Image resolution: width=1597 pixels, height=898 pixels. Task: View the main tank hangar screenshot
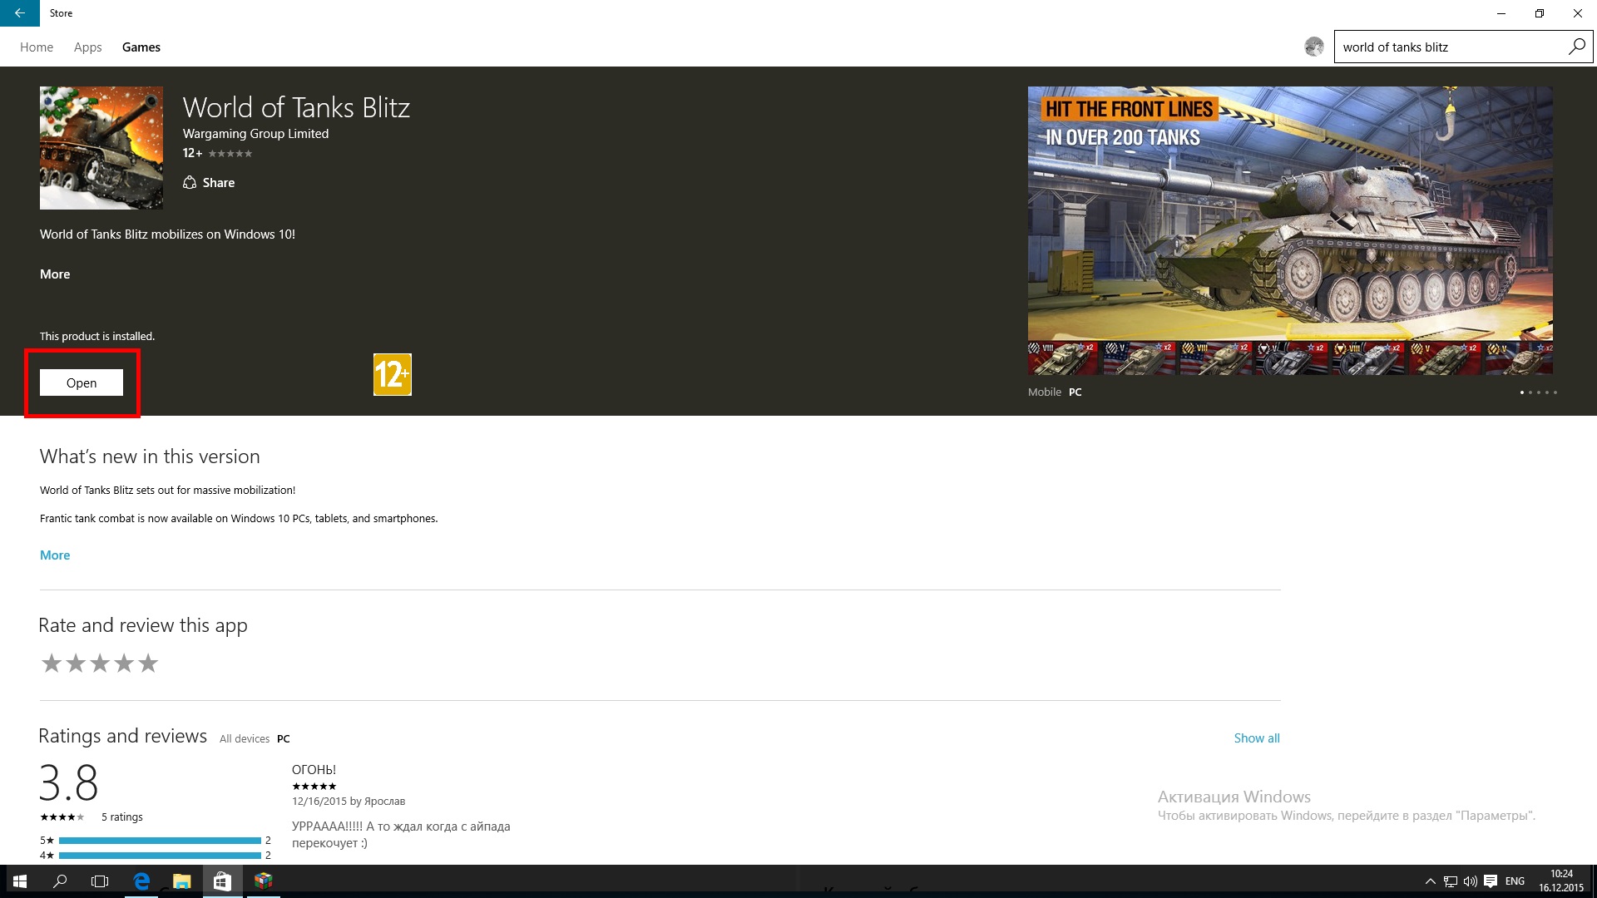[x=1290, y=231]
